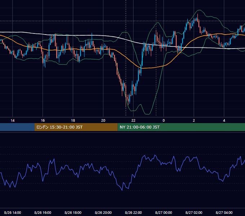Click the 2 hour label on price chart axis
Image resolution: width=245 pixels, height=216 pixels.
click(194, 121)
